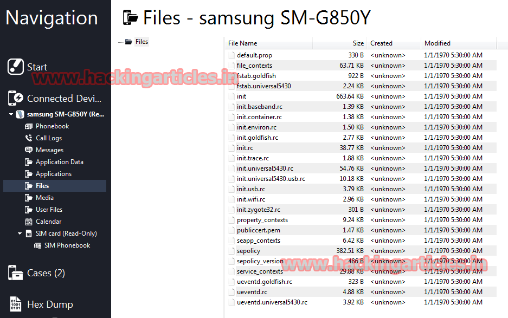Image resolution: width=508 pixels, height=318 pixels.
Task: Click the file icon beside default.prop
Action: 232,55
